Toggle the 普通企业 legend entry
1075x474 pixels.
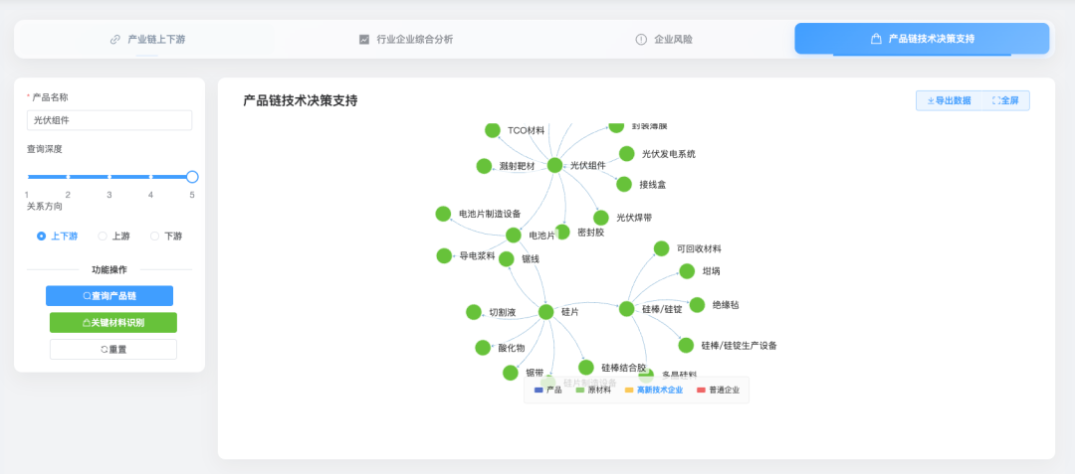tap(718, 390)
